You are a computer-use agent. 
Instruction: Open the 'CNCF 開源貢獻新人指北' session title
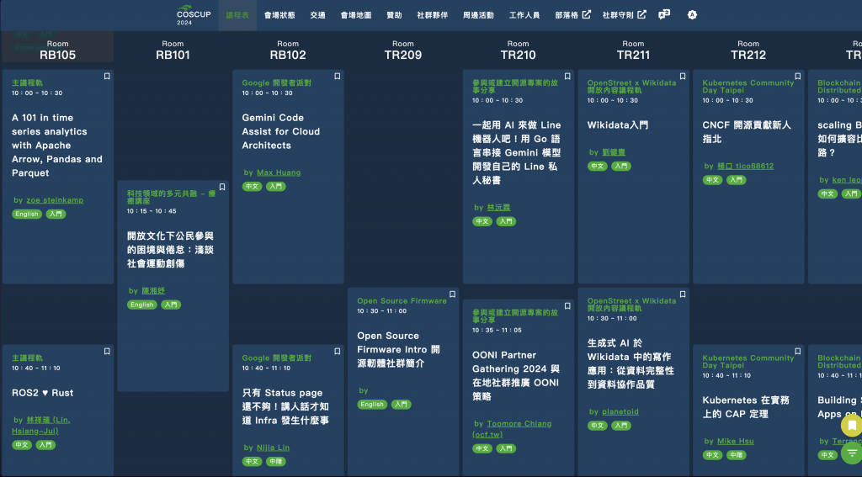click(x=747, y=132)
